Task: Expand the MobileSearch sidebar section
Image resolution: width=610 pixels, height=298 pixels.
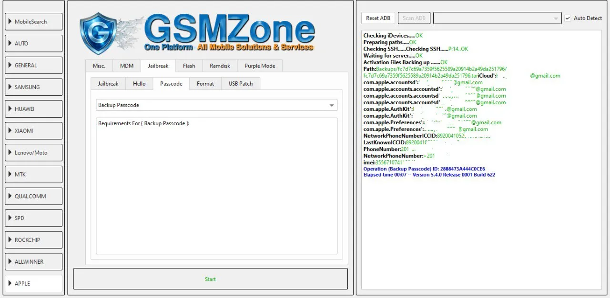Action: (34, 22)
